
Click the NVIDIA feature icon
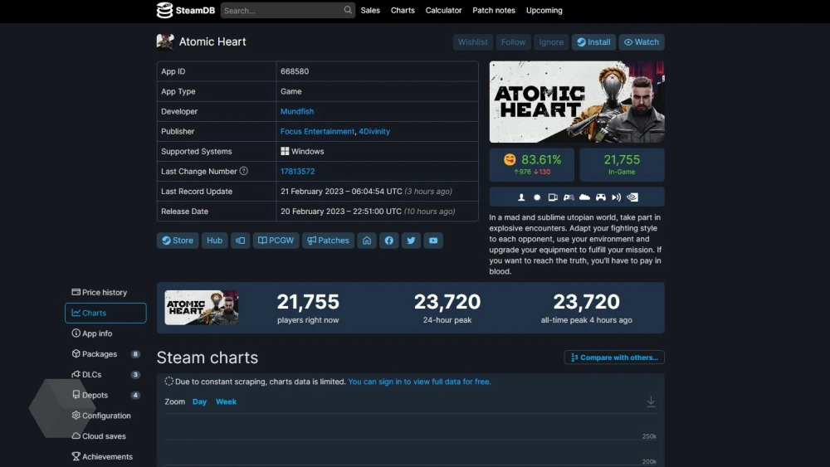pos(632,197)
